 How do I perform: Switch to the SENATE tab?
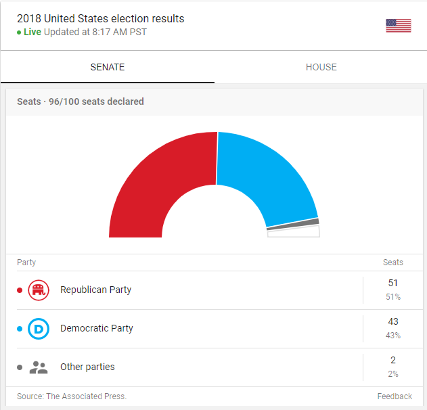pyautogui.click(x=108, y=67)
